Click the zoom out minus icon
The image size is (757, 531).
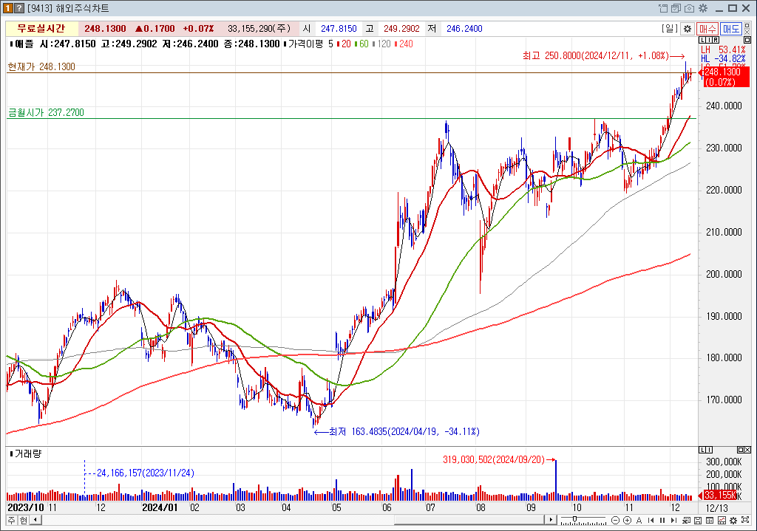(615, 521)
